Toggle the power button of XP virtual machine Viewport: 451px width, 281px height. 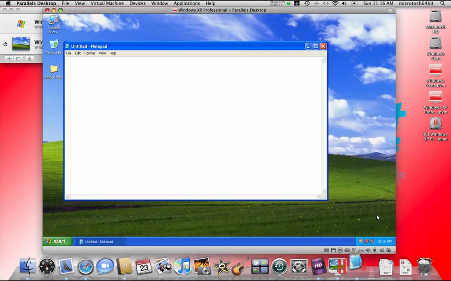(x=5, y=44)
